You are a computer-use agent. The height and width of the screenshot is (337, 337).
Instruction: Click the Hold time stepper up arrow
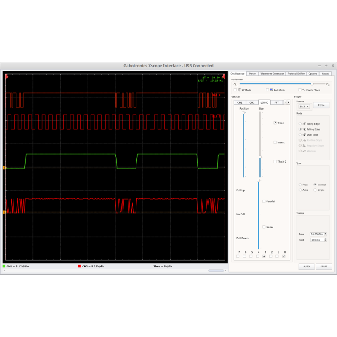pyautogui.click(x=326, y=238)
